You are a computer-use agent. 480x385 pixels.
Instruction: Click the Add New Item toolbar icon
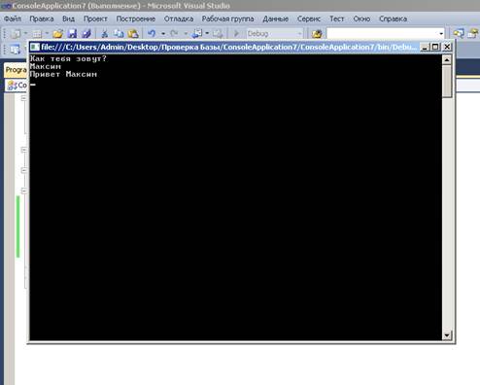pyautogui.click(x=37, y=33)
